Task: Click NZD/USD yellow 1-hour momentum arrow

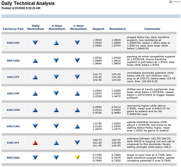Action: tap(77, 157)
